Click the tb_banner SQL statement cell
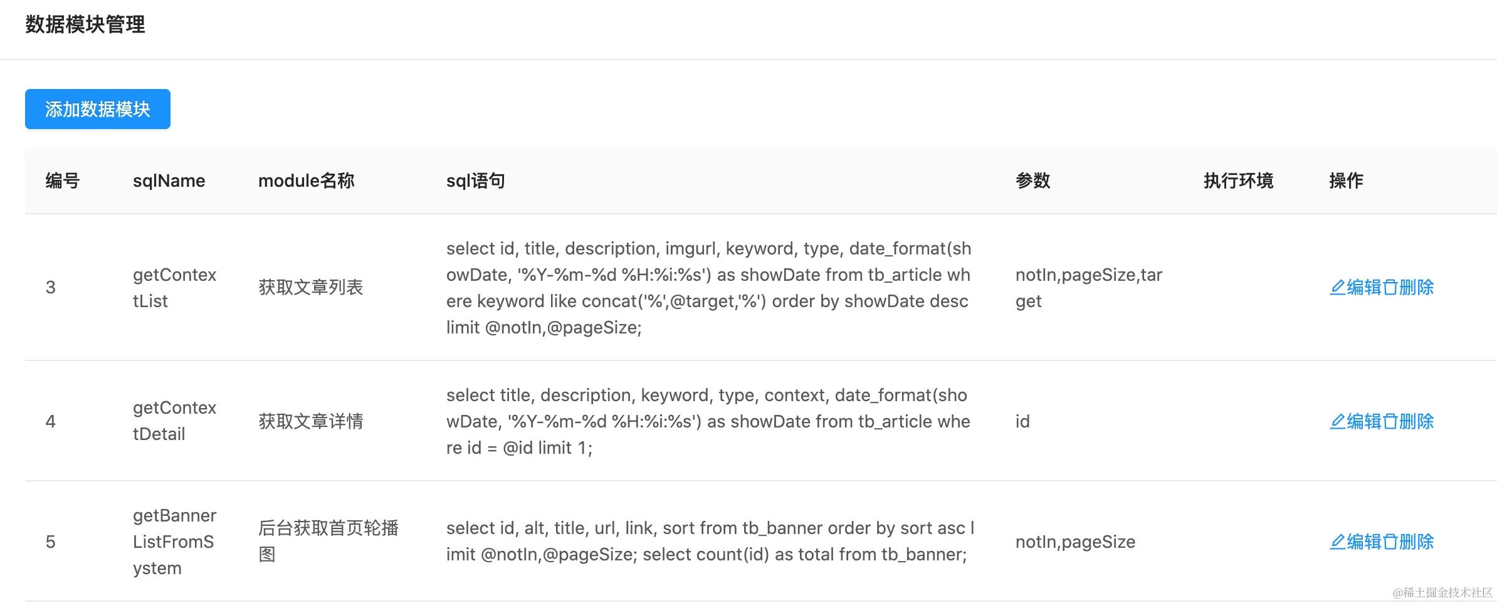Image resolution: width=1497 pixels, height=603 pixels. (710, 542)
